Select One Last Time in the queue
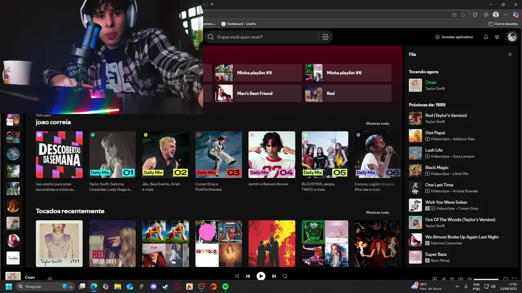The width and height of the screenshot is (522, 293). [461, 188]
